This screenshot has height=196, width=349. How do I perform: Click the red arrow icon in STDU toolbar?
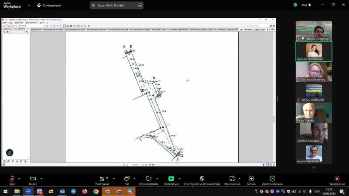(89, 26)
